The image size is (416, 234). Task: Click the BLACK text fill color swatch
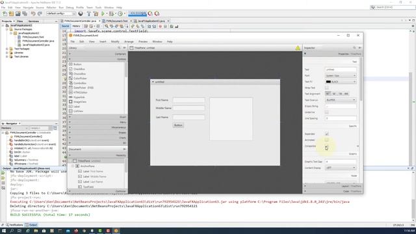point(328,82)
